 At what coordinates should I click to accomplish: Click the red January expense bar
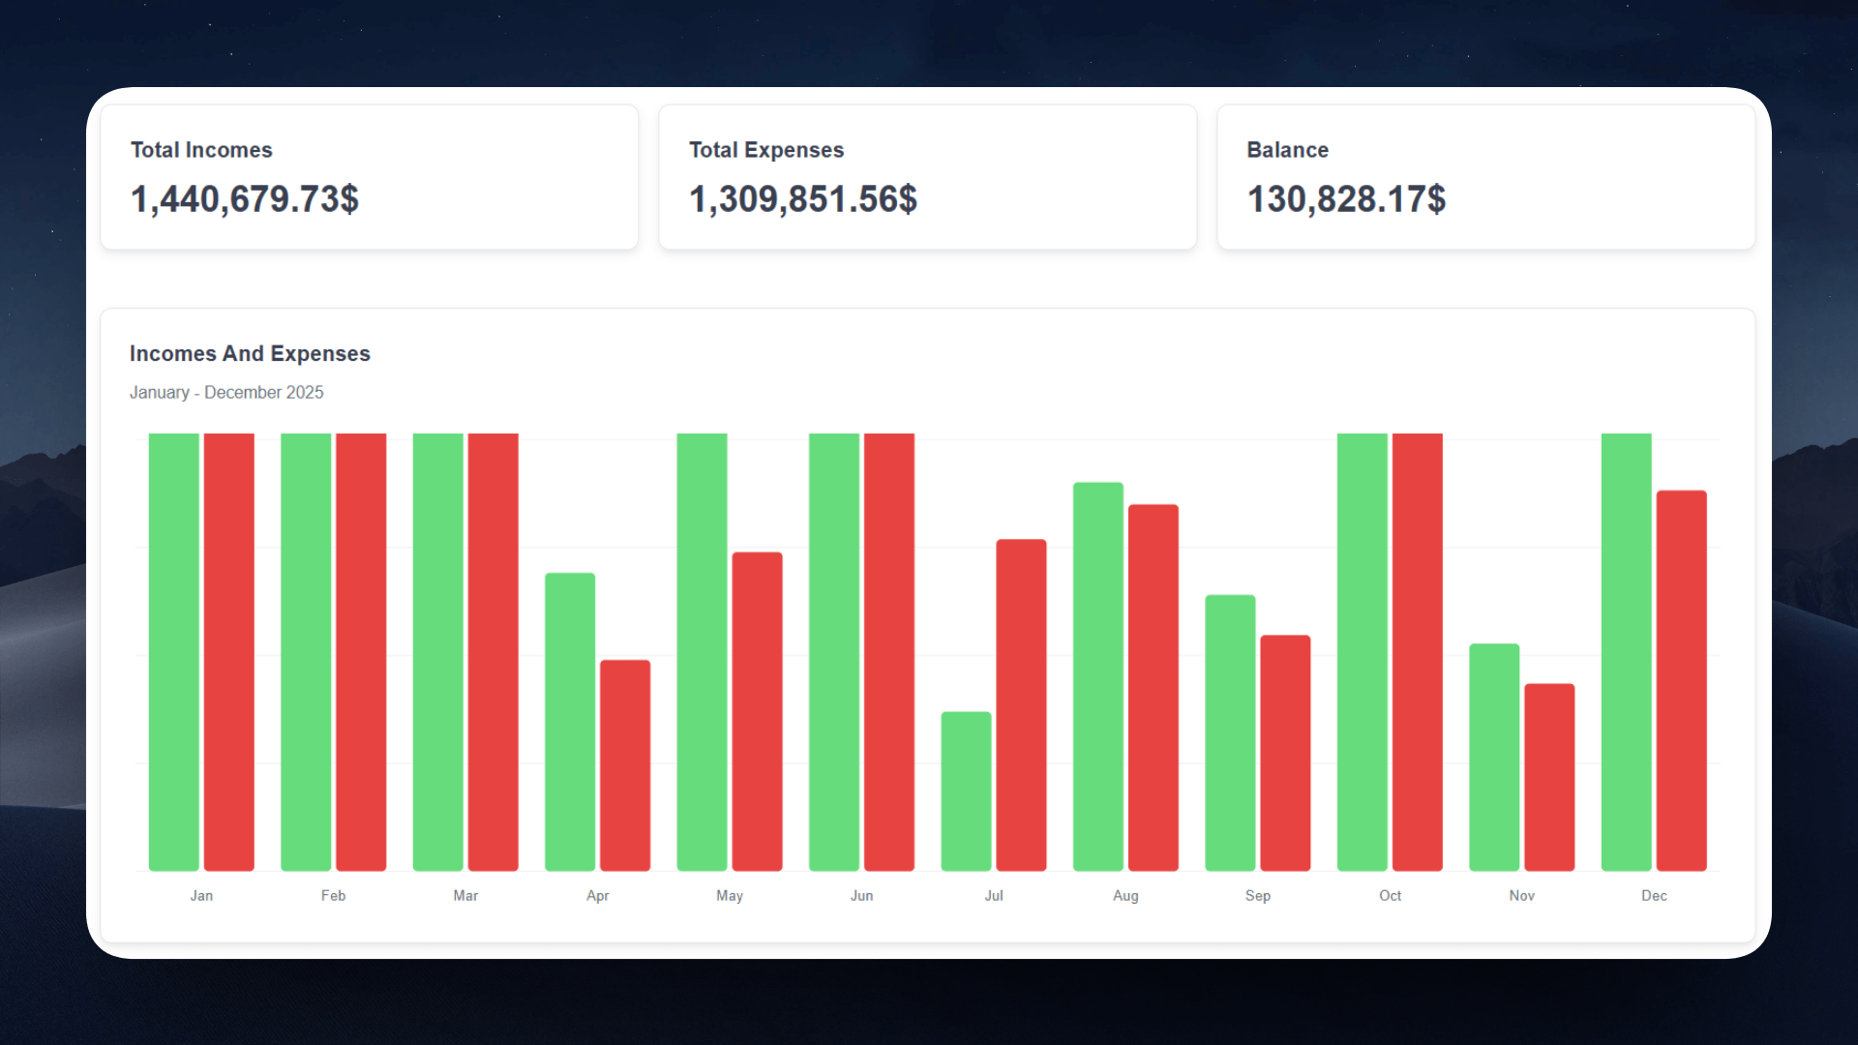(229, 652)
